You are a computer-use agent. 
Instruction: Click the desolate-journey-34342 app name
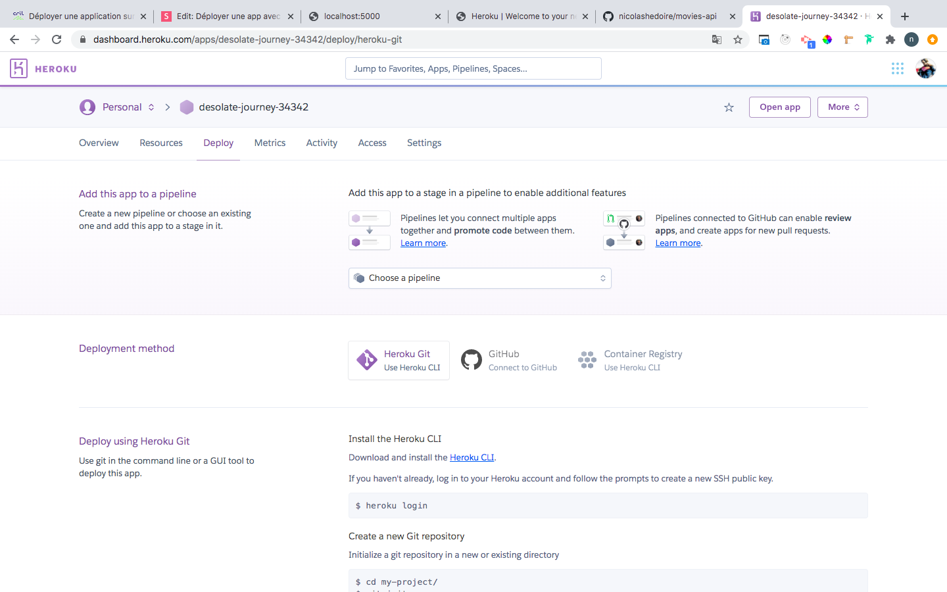coord(253,107)
